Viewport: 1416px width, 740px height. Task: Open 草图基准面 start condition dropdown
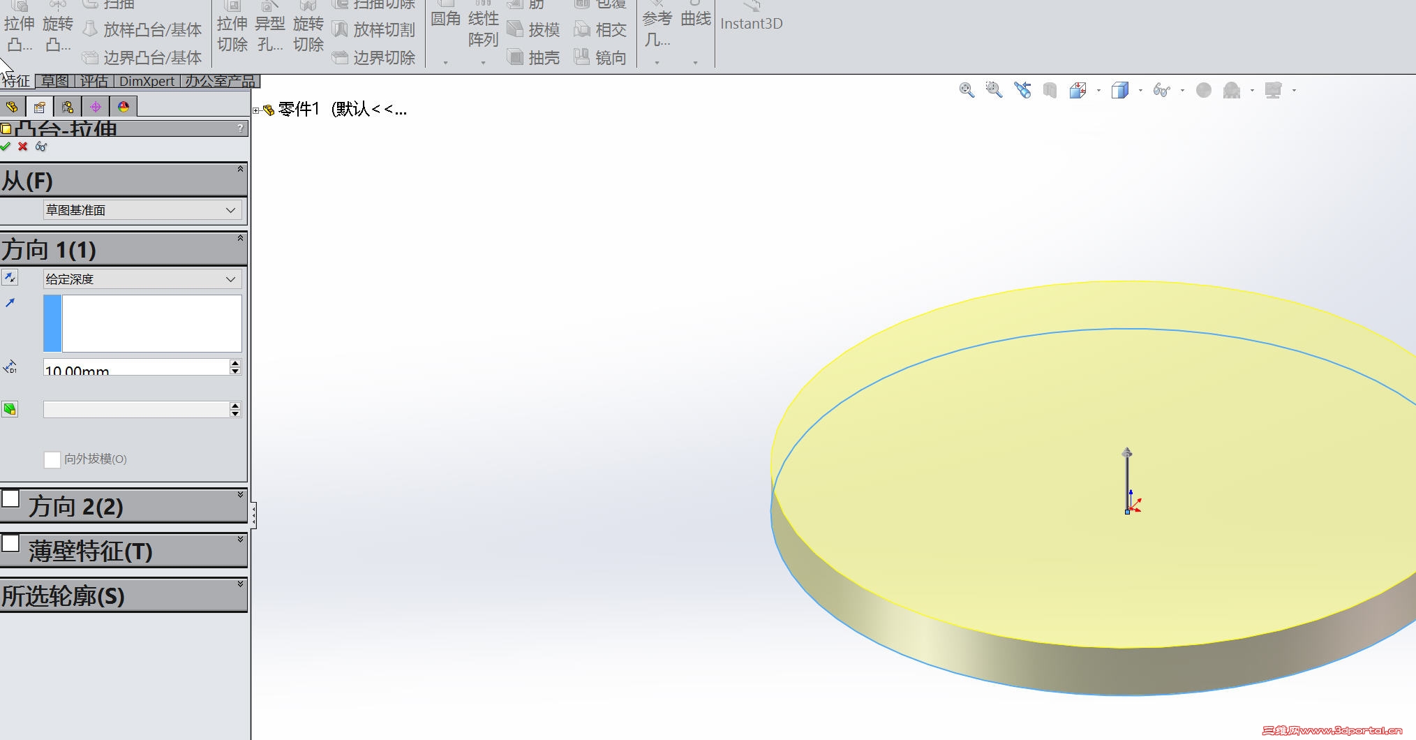[142, 210]
